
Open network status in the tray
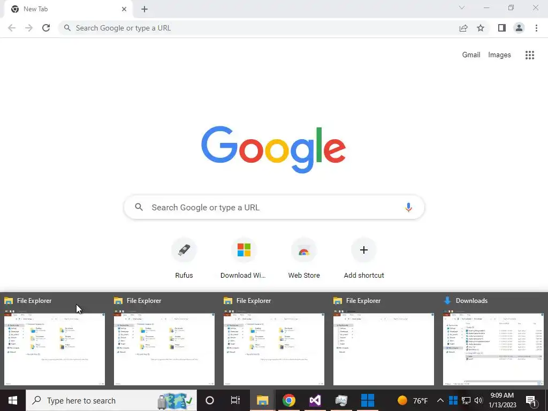466,400
